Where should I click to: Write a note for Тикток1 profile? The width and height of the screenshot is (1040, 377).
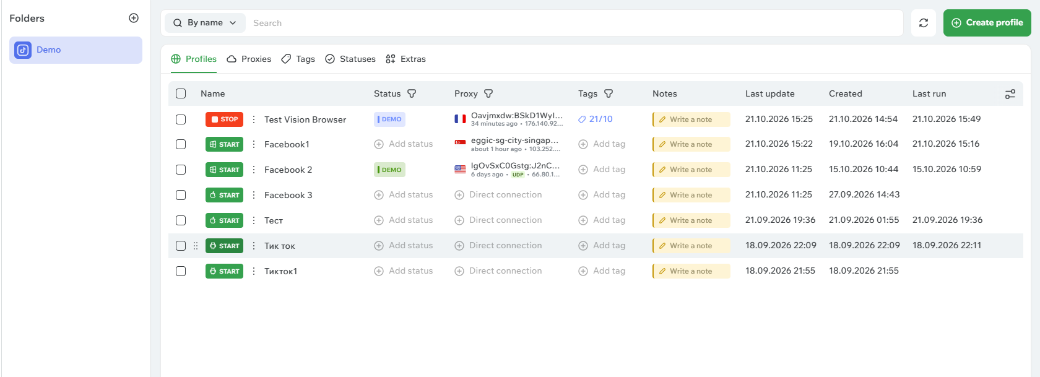(691, 271)
